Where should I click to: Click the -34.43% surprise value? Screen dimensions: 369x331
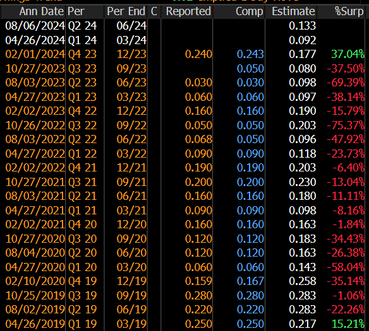click(346, 239)
